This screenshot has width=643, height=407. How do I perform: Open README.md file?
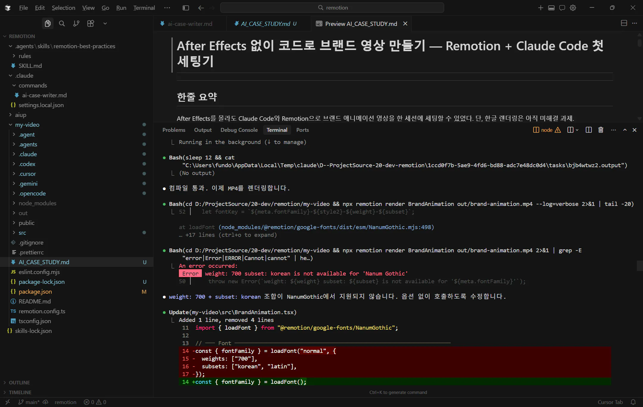tap(35, 301)
